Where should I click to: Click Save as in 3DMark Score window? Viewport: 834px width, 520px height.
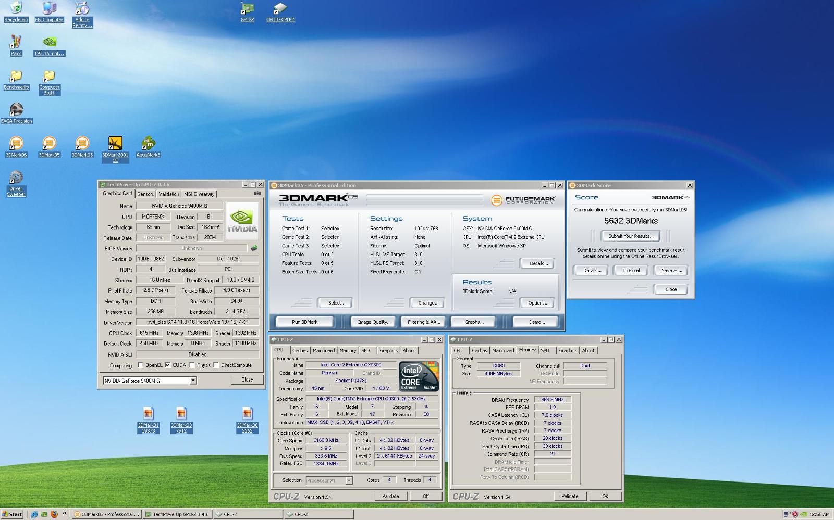click(671, 270)
